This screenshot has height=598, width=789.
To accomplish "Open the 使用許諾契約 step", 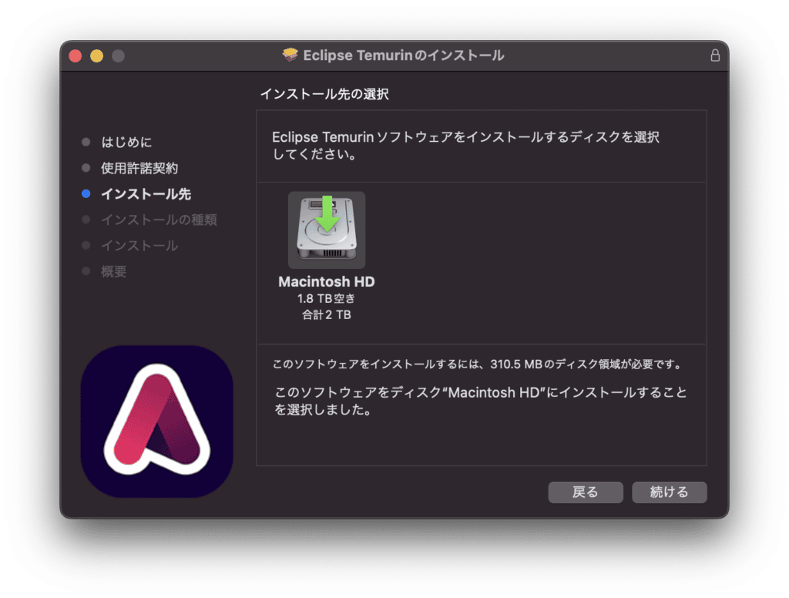I will 139,168.
